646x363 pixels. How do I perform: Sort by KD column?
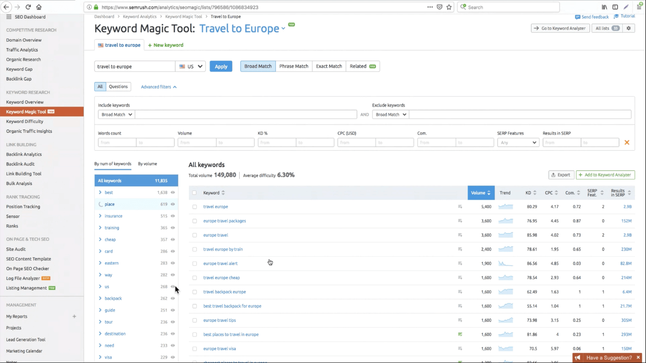[530, 193]
